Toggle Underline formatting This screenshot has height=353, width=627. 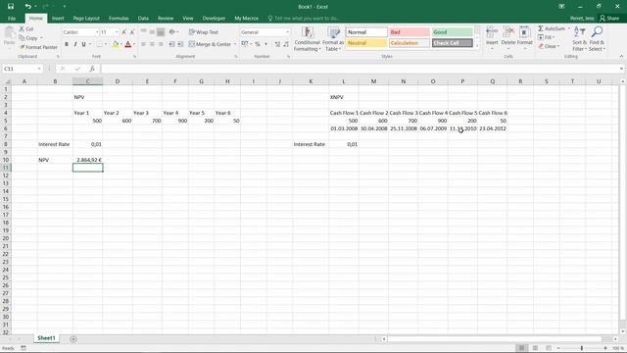(x=83, y=44)
